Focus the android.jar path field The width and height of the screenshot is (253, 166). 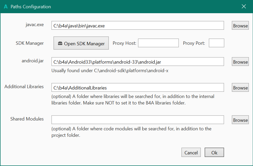coord(137,62)
